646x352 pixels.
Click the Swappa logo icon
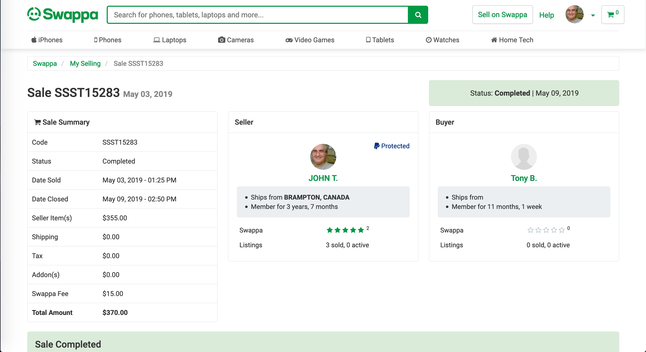tap(34, 14)
